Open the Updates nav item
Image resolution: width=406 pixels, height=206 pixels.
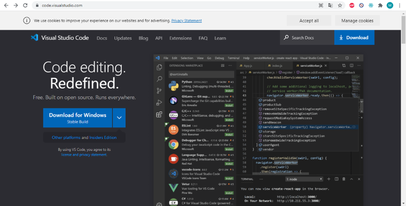coord(123,38)
